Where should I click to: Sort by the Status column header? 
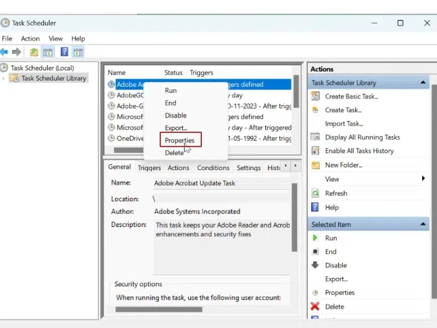(x=174, y=72)
